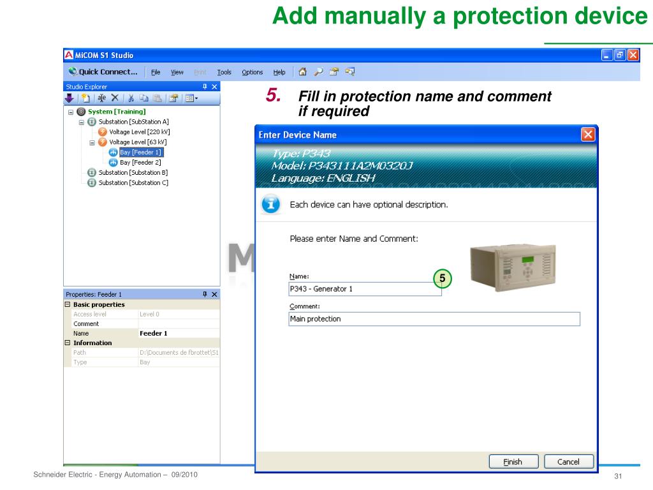This screenshot has width=653, height=490.
Task: Close the Enter Device Name dialog
Action: (x=587, y=135)
